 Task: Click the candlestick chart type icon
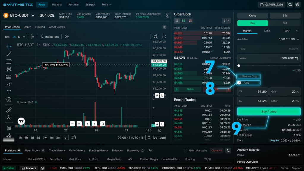32,37
